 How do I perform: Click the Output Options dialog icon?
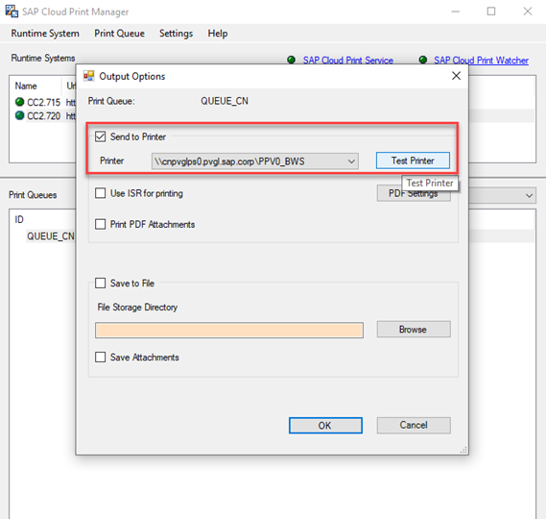tap(89, 76)
